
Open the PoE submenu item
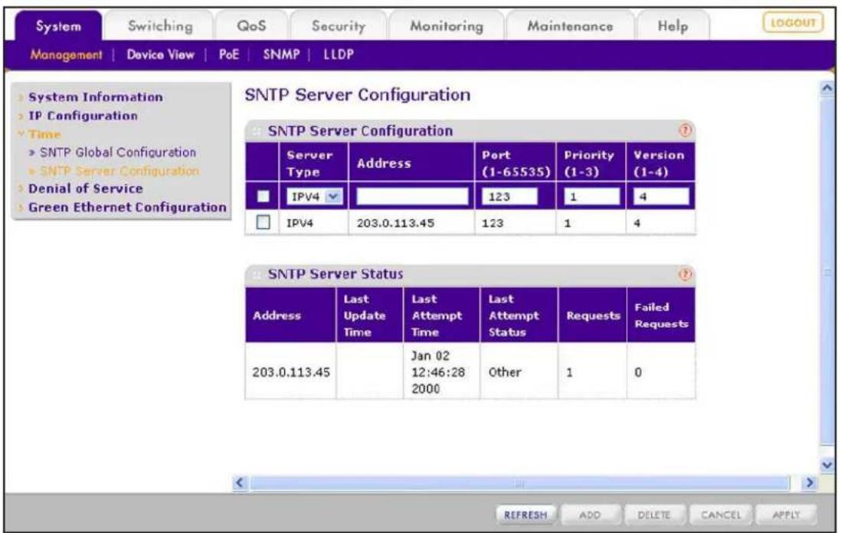[229, 54]
